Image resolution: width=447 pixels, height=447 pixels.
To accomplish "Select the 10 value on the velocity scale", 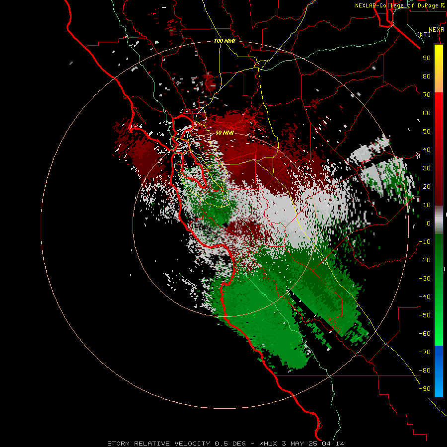I will pyautogui.click(x=427, y=205).
